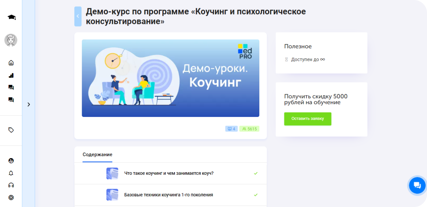Open messages using the first chat icon
427x207 pixels.
(x=11, y=87)
